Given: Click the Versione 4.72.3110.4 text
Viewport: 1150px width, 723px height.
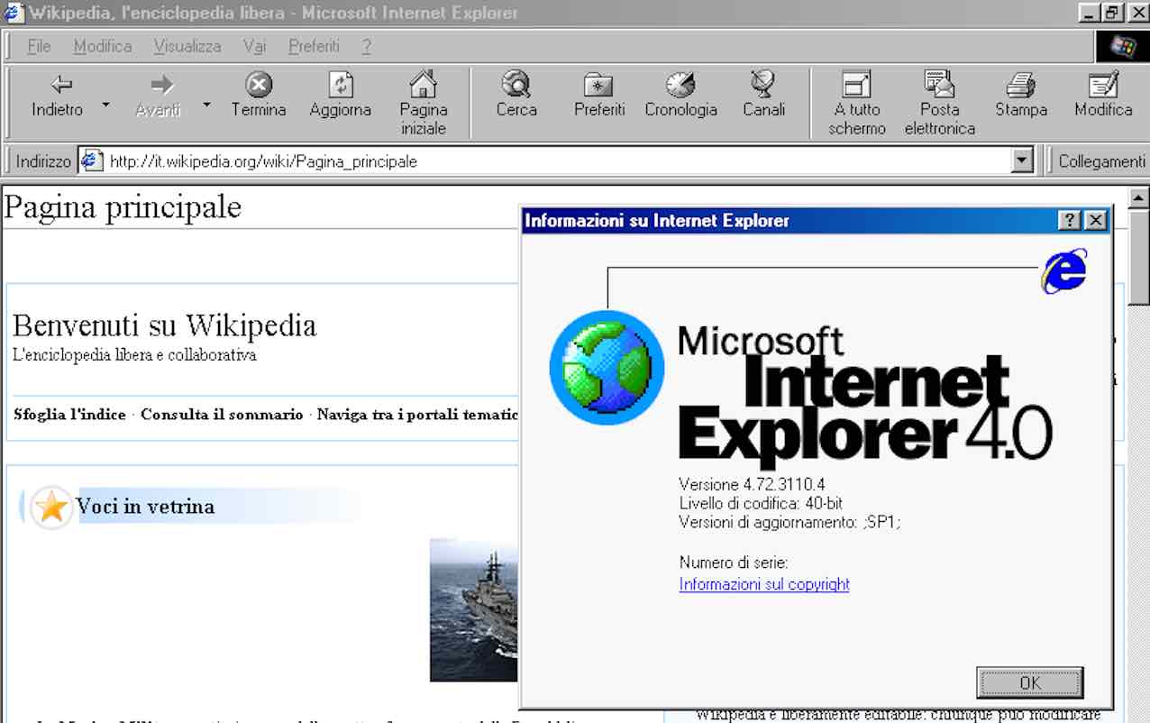Looking at the screenshot, I should coord(752,484).
